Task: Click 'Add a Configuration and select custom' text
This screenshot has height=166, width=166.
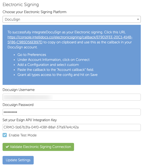Action: pos(48,65)
